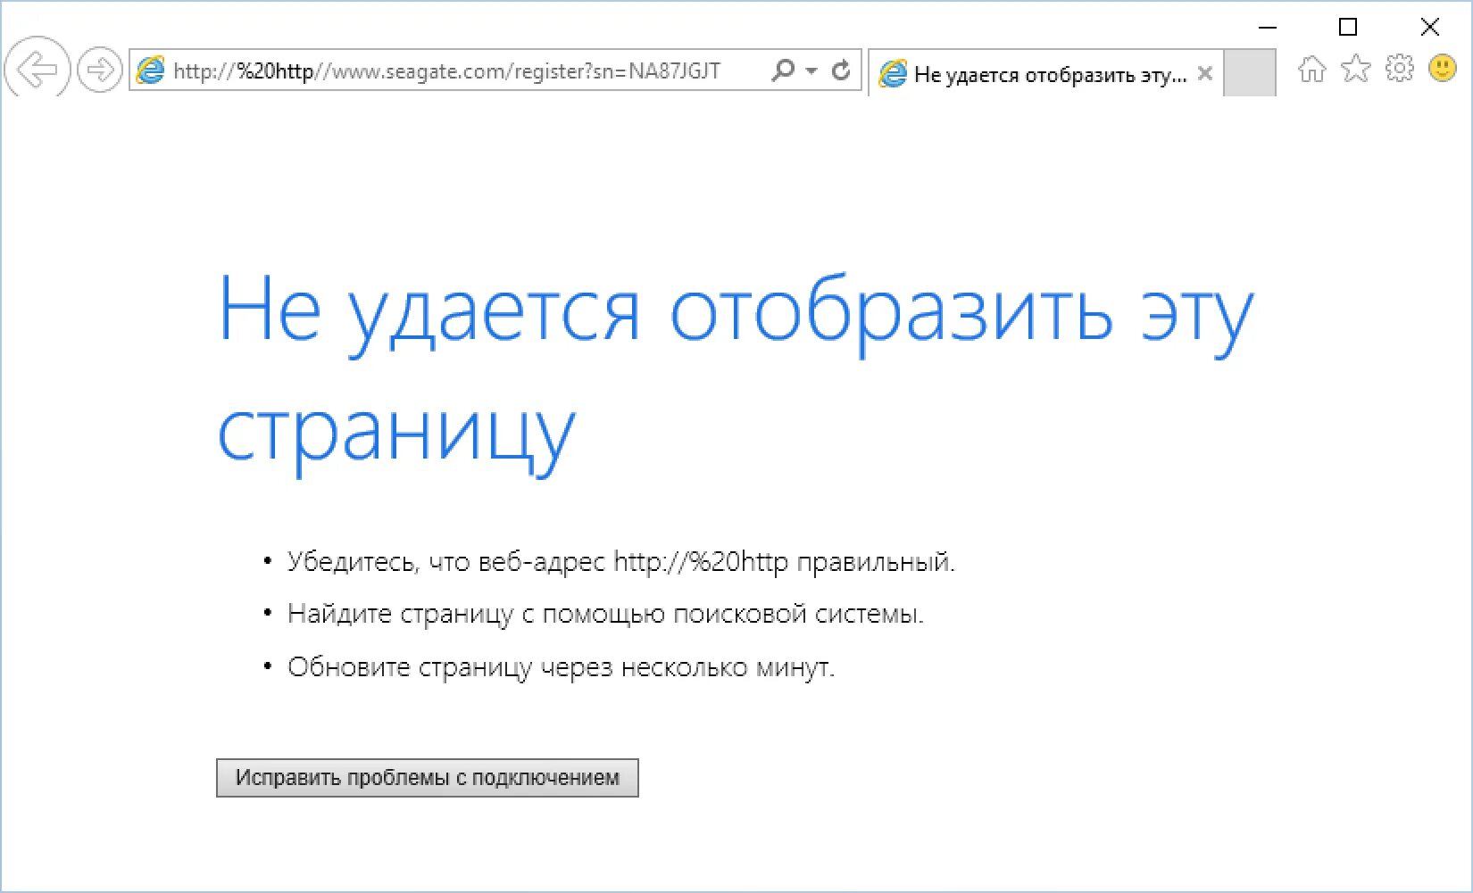Maximize the Internet Explorer window
This screenshot has height=893, width=1473.
point(1348,28)
